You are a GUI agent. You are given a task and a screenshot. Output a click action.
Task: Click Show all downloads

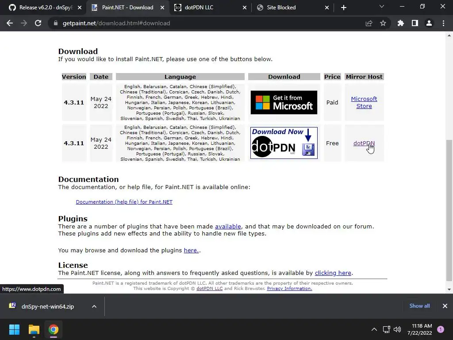(419, 306)
